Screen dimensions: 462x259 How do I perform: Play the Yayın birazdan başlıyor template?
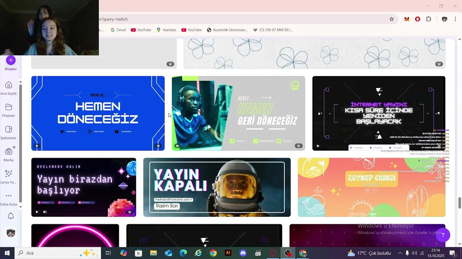click(x=37, y=212)
